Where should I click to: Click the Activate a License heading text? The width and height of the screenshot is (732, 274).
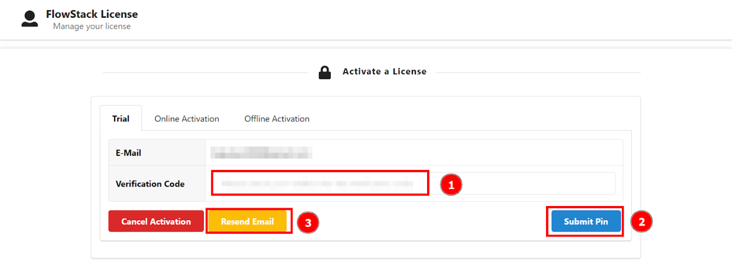(x=385, y=72)
